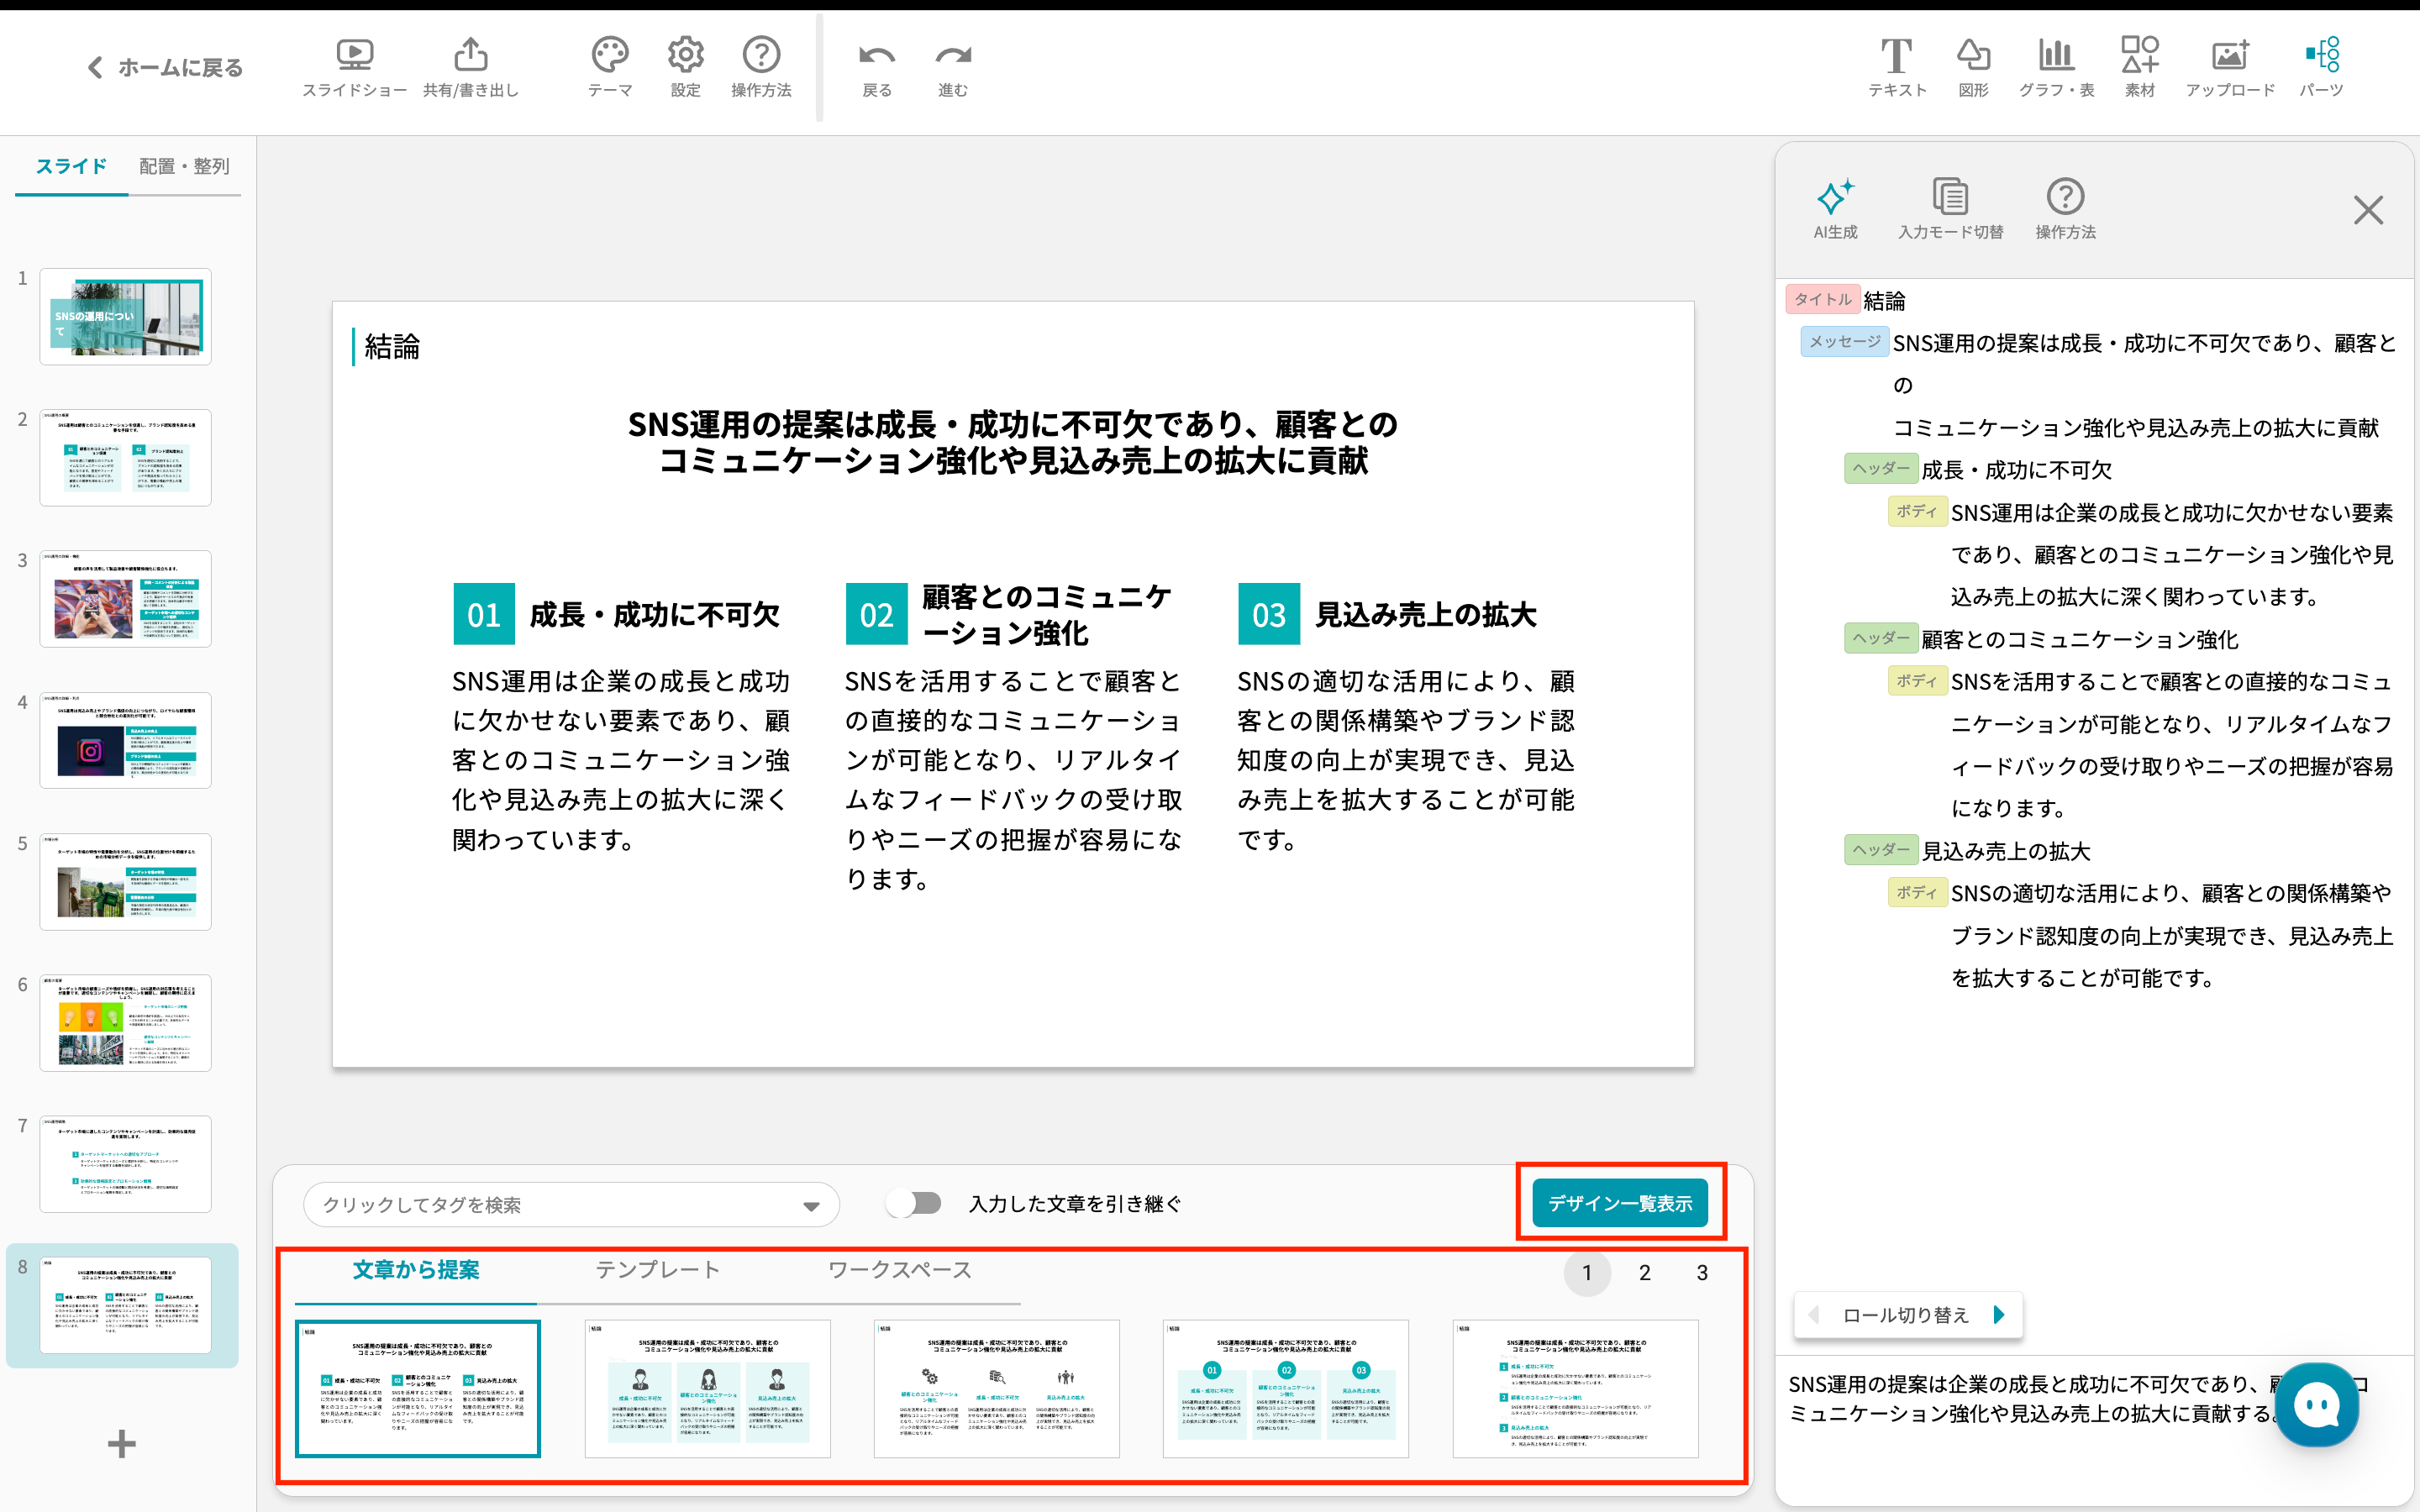Start the slideshow with スライドショー icon

(x=354, y=56)
